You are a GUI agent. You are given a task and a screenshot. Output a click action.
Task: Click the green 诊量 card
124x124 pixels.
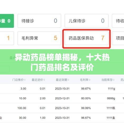click(7, 21)
